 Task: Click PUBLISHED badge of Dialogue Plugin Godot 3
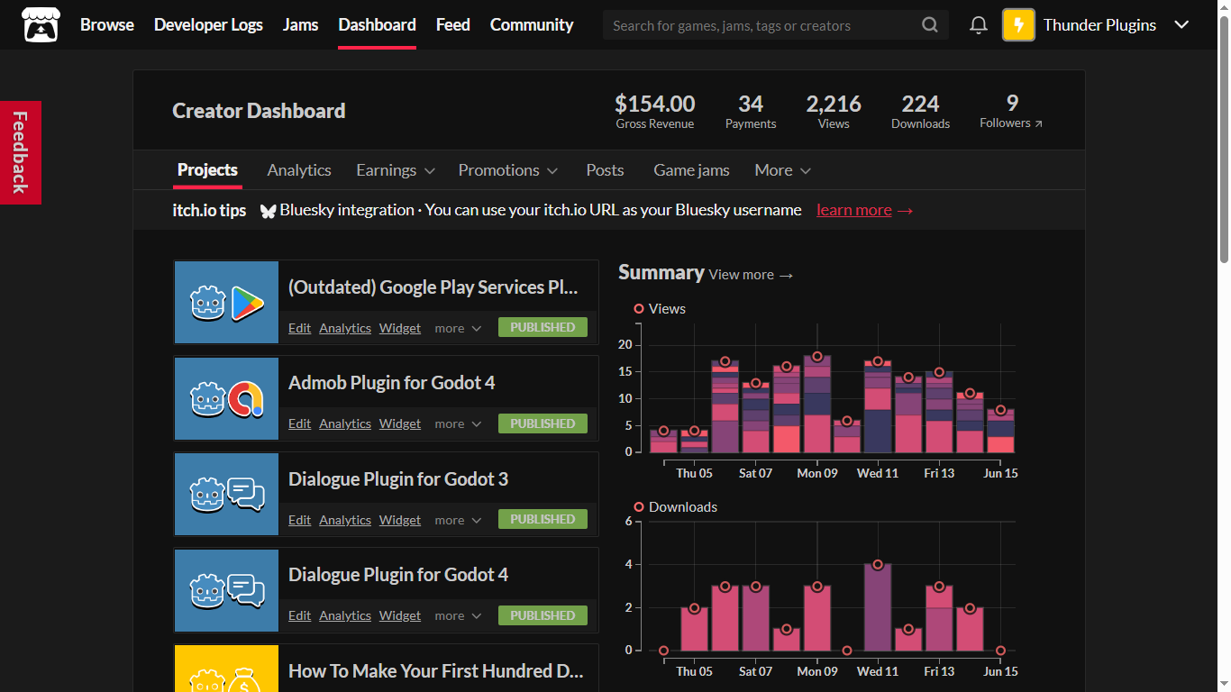(543, 520)
